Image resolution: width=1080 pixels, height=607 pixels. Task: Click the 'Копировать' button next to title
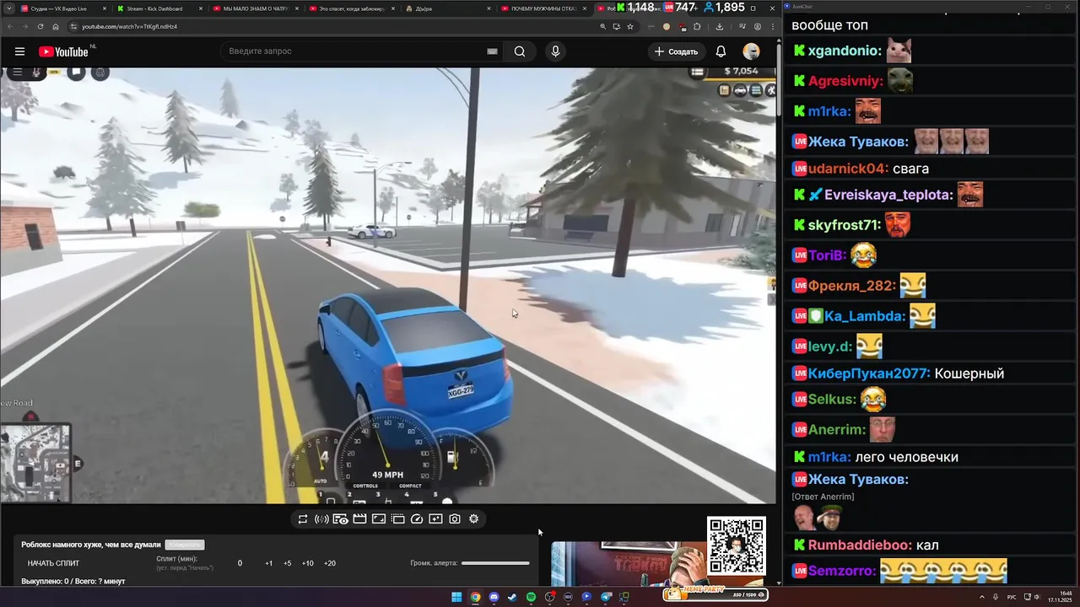(x=184, y=545)
